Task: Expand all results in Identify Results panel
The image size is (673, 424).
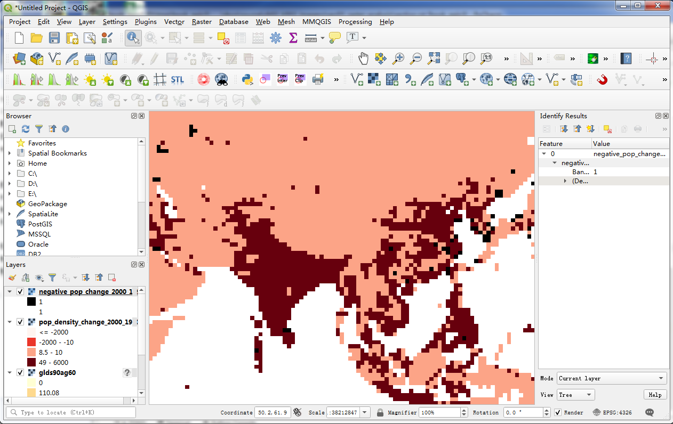Action: point(564,129)
